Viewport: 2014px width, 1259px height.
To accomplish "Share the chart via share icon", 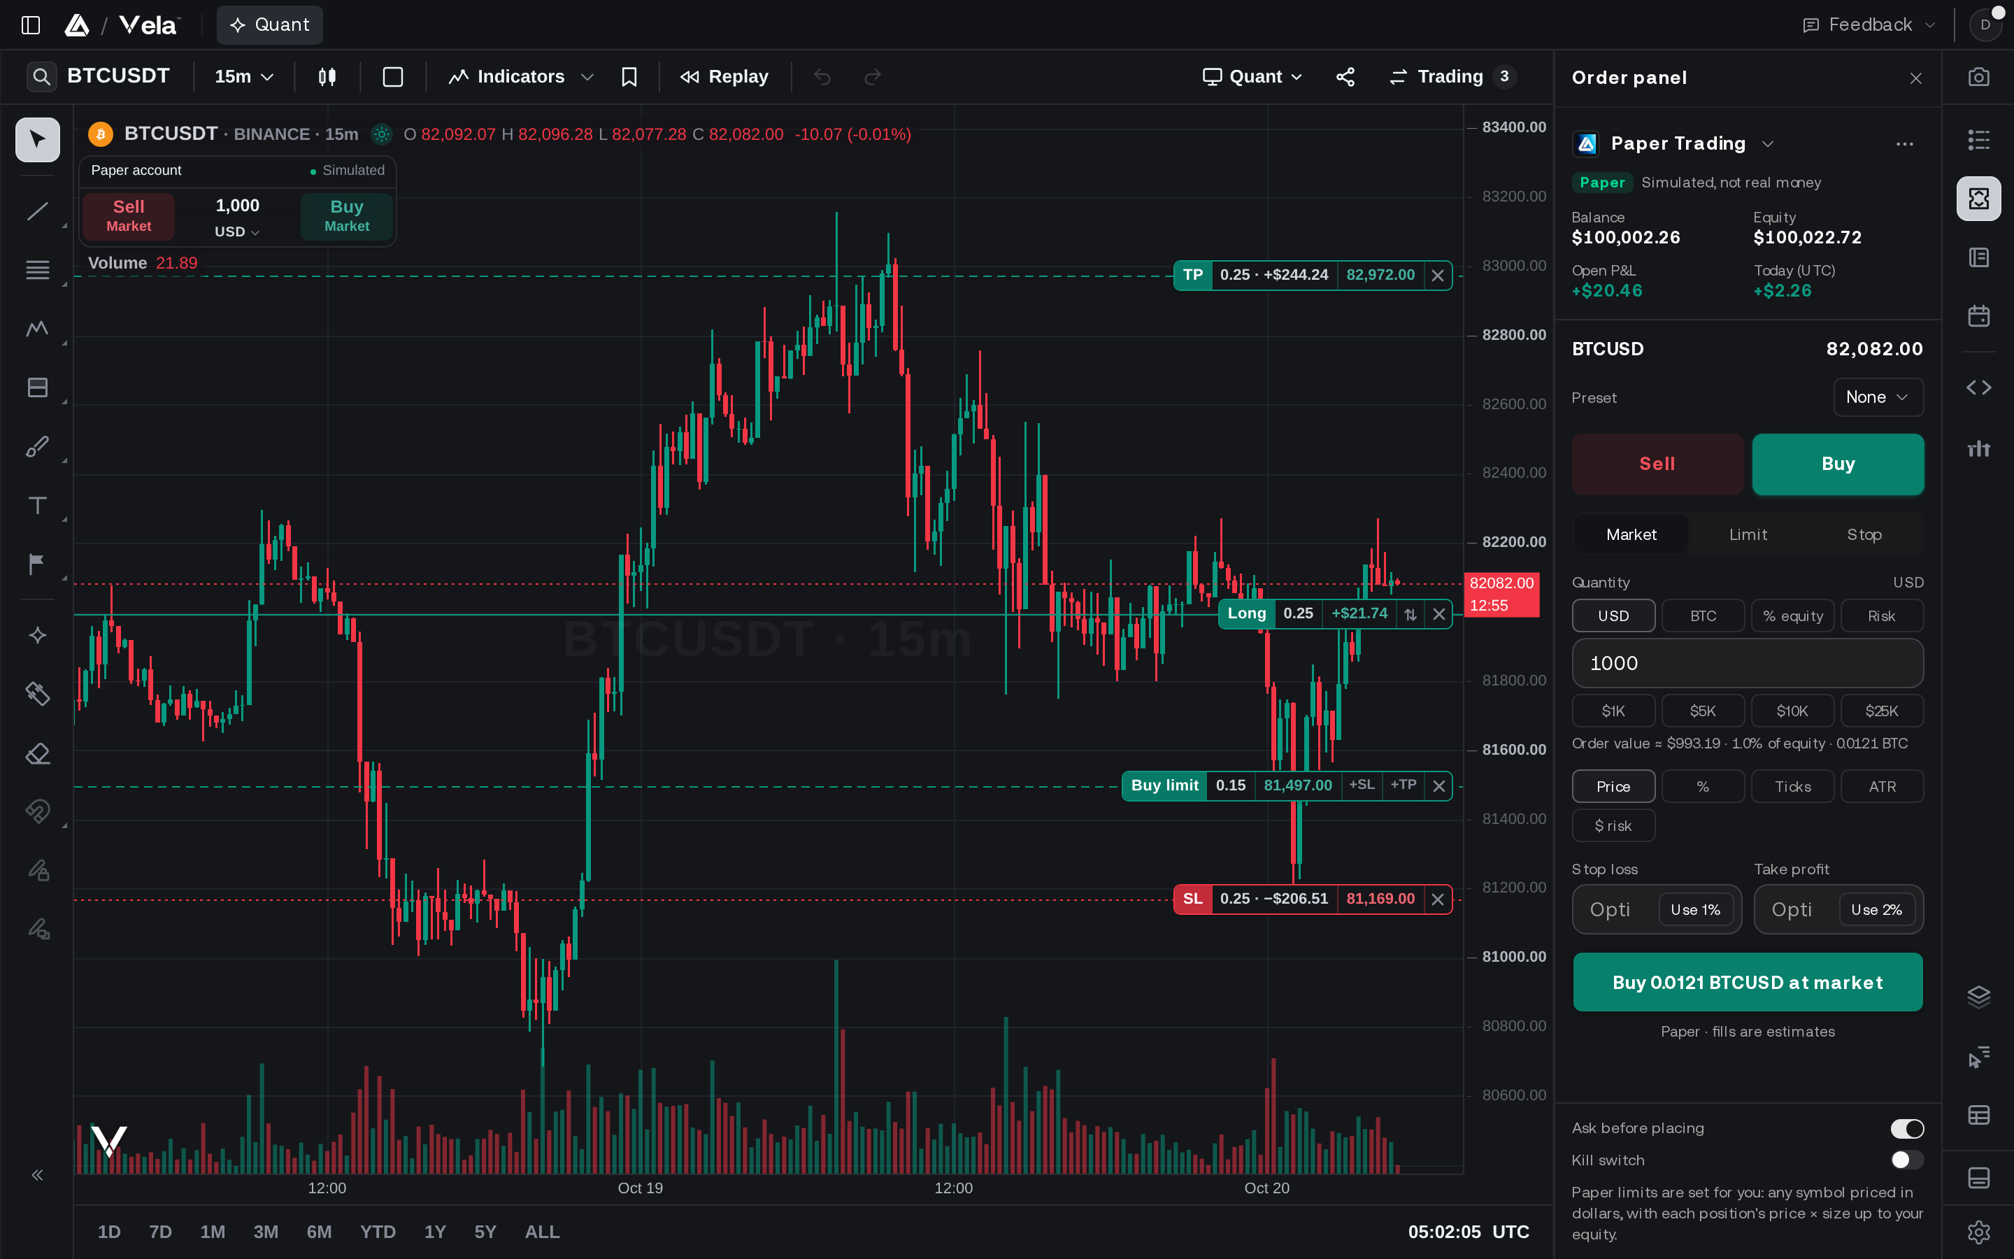I will pyautogui.click(x=1345, y=77).
